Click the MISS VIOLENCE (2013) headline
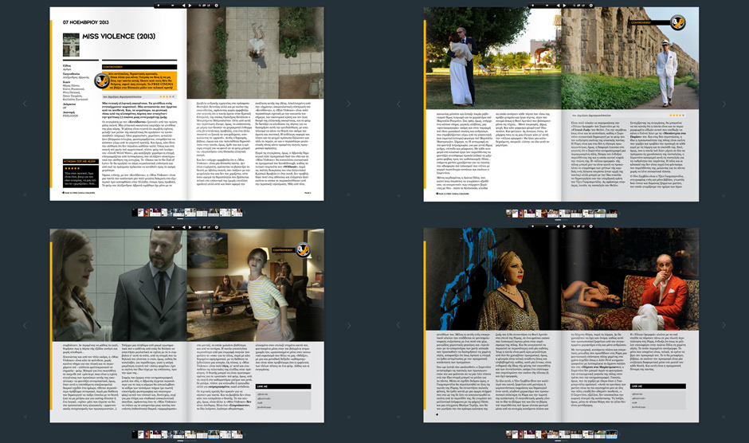Screen dimensions: 749x443 click(x=119, y=37)
